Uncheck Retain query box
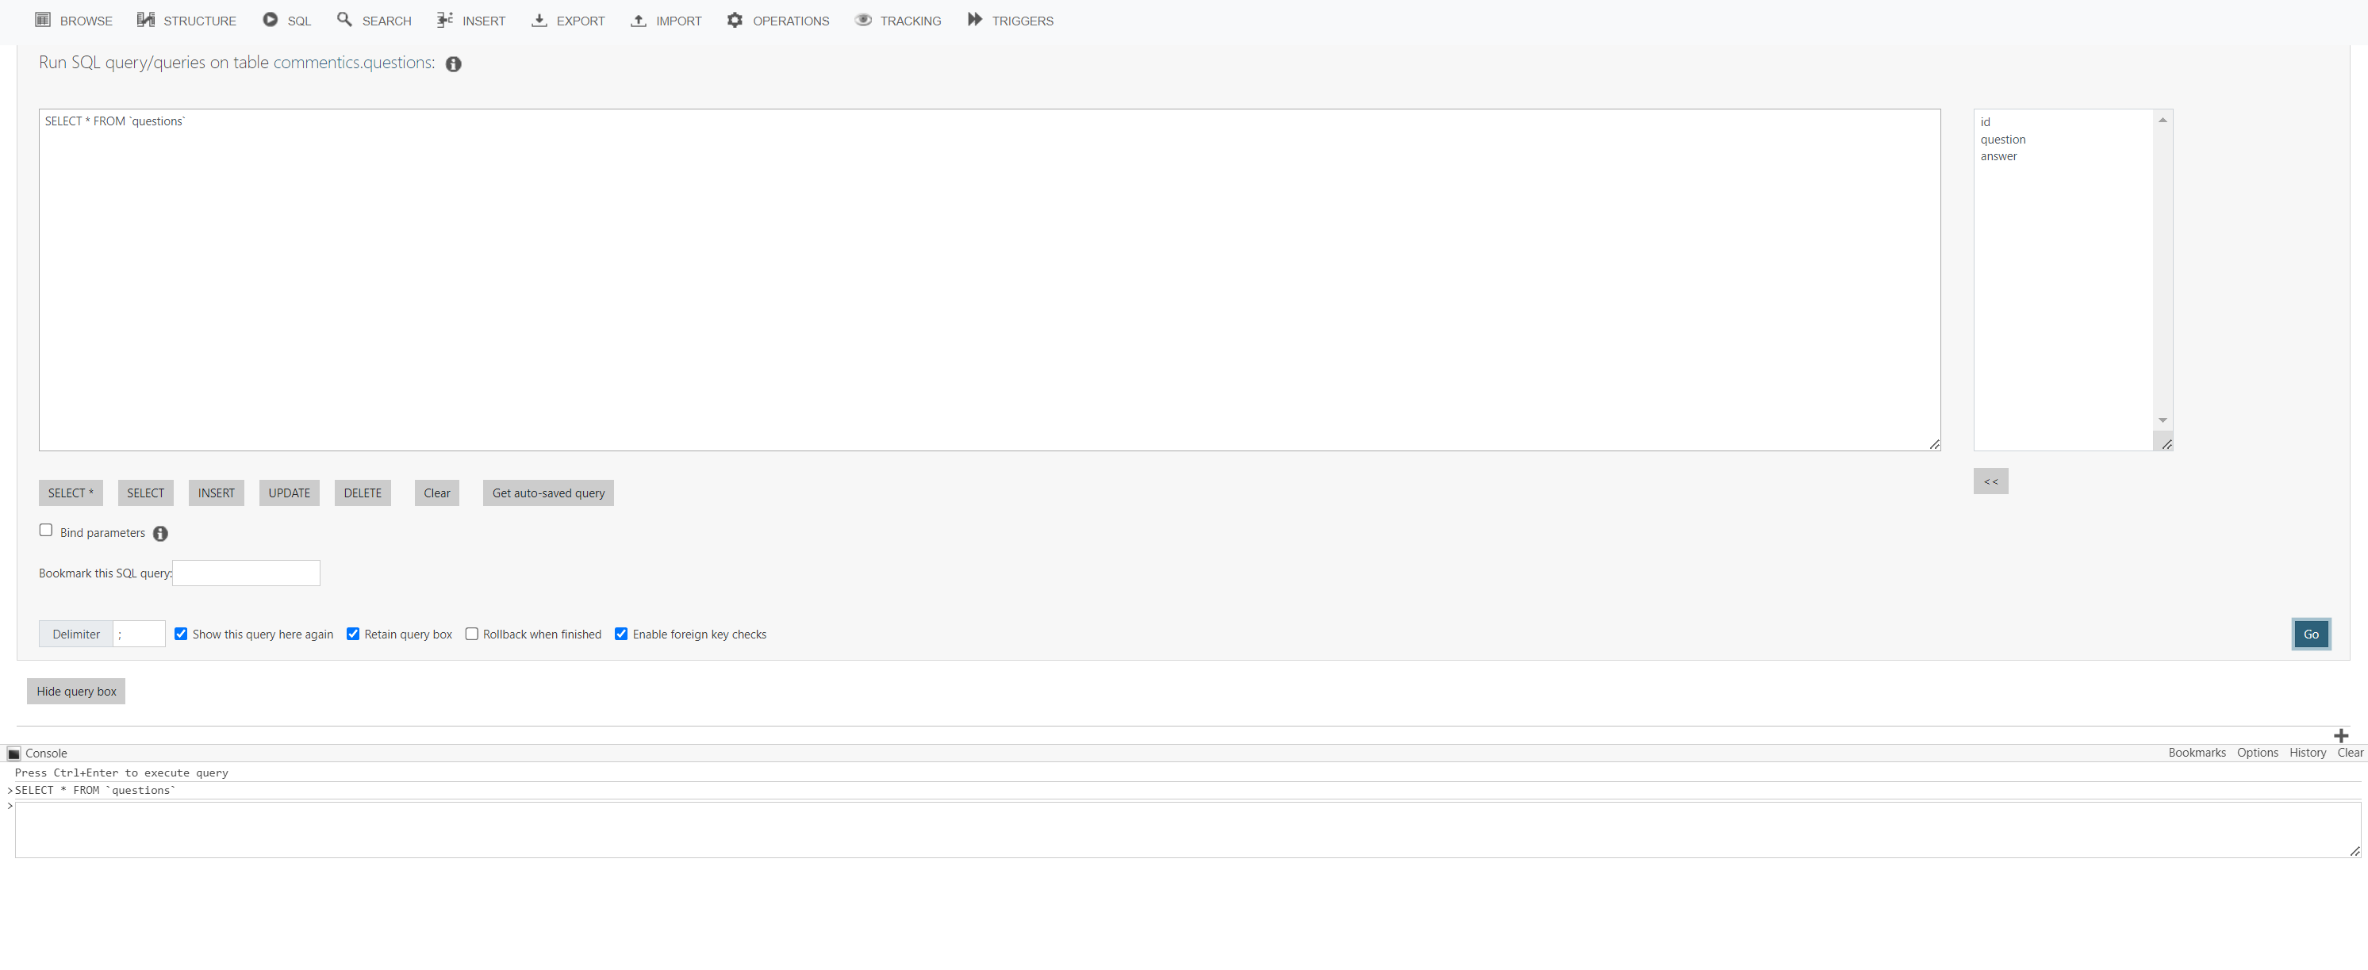Viewport: 2368px width, 970px height. [x=353, y=634]
